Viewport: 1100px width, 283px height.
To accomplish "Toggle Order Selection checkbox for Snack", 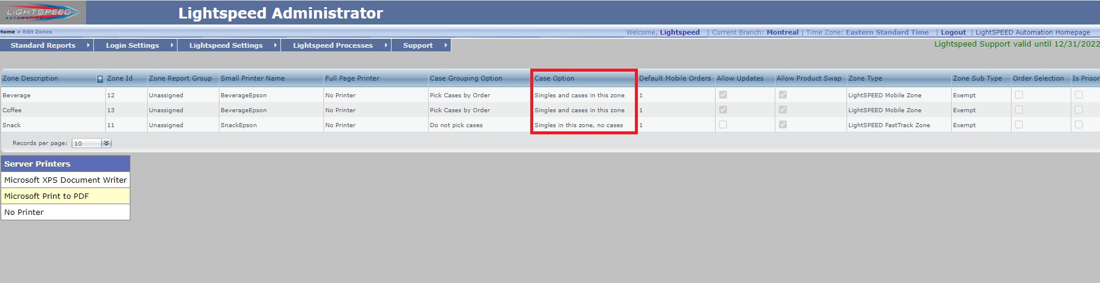I will point(1019,125).
